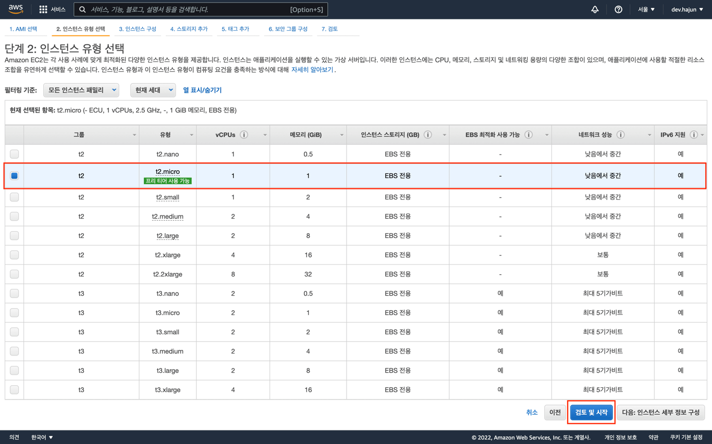712x444 pixels.
Task: Open sort arrow on vCPUs column header
Action: tap(265, 135)
